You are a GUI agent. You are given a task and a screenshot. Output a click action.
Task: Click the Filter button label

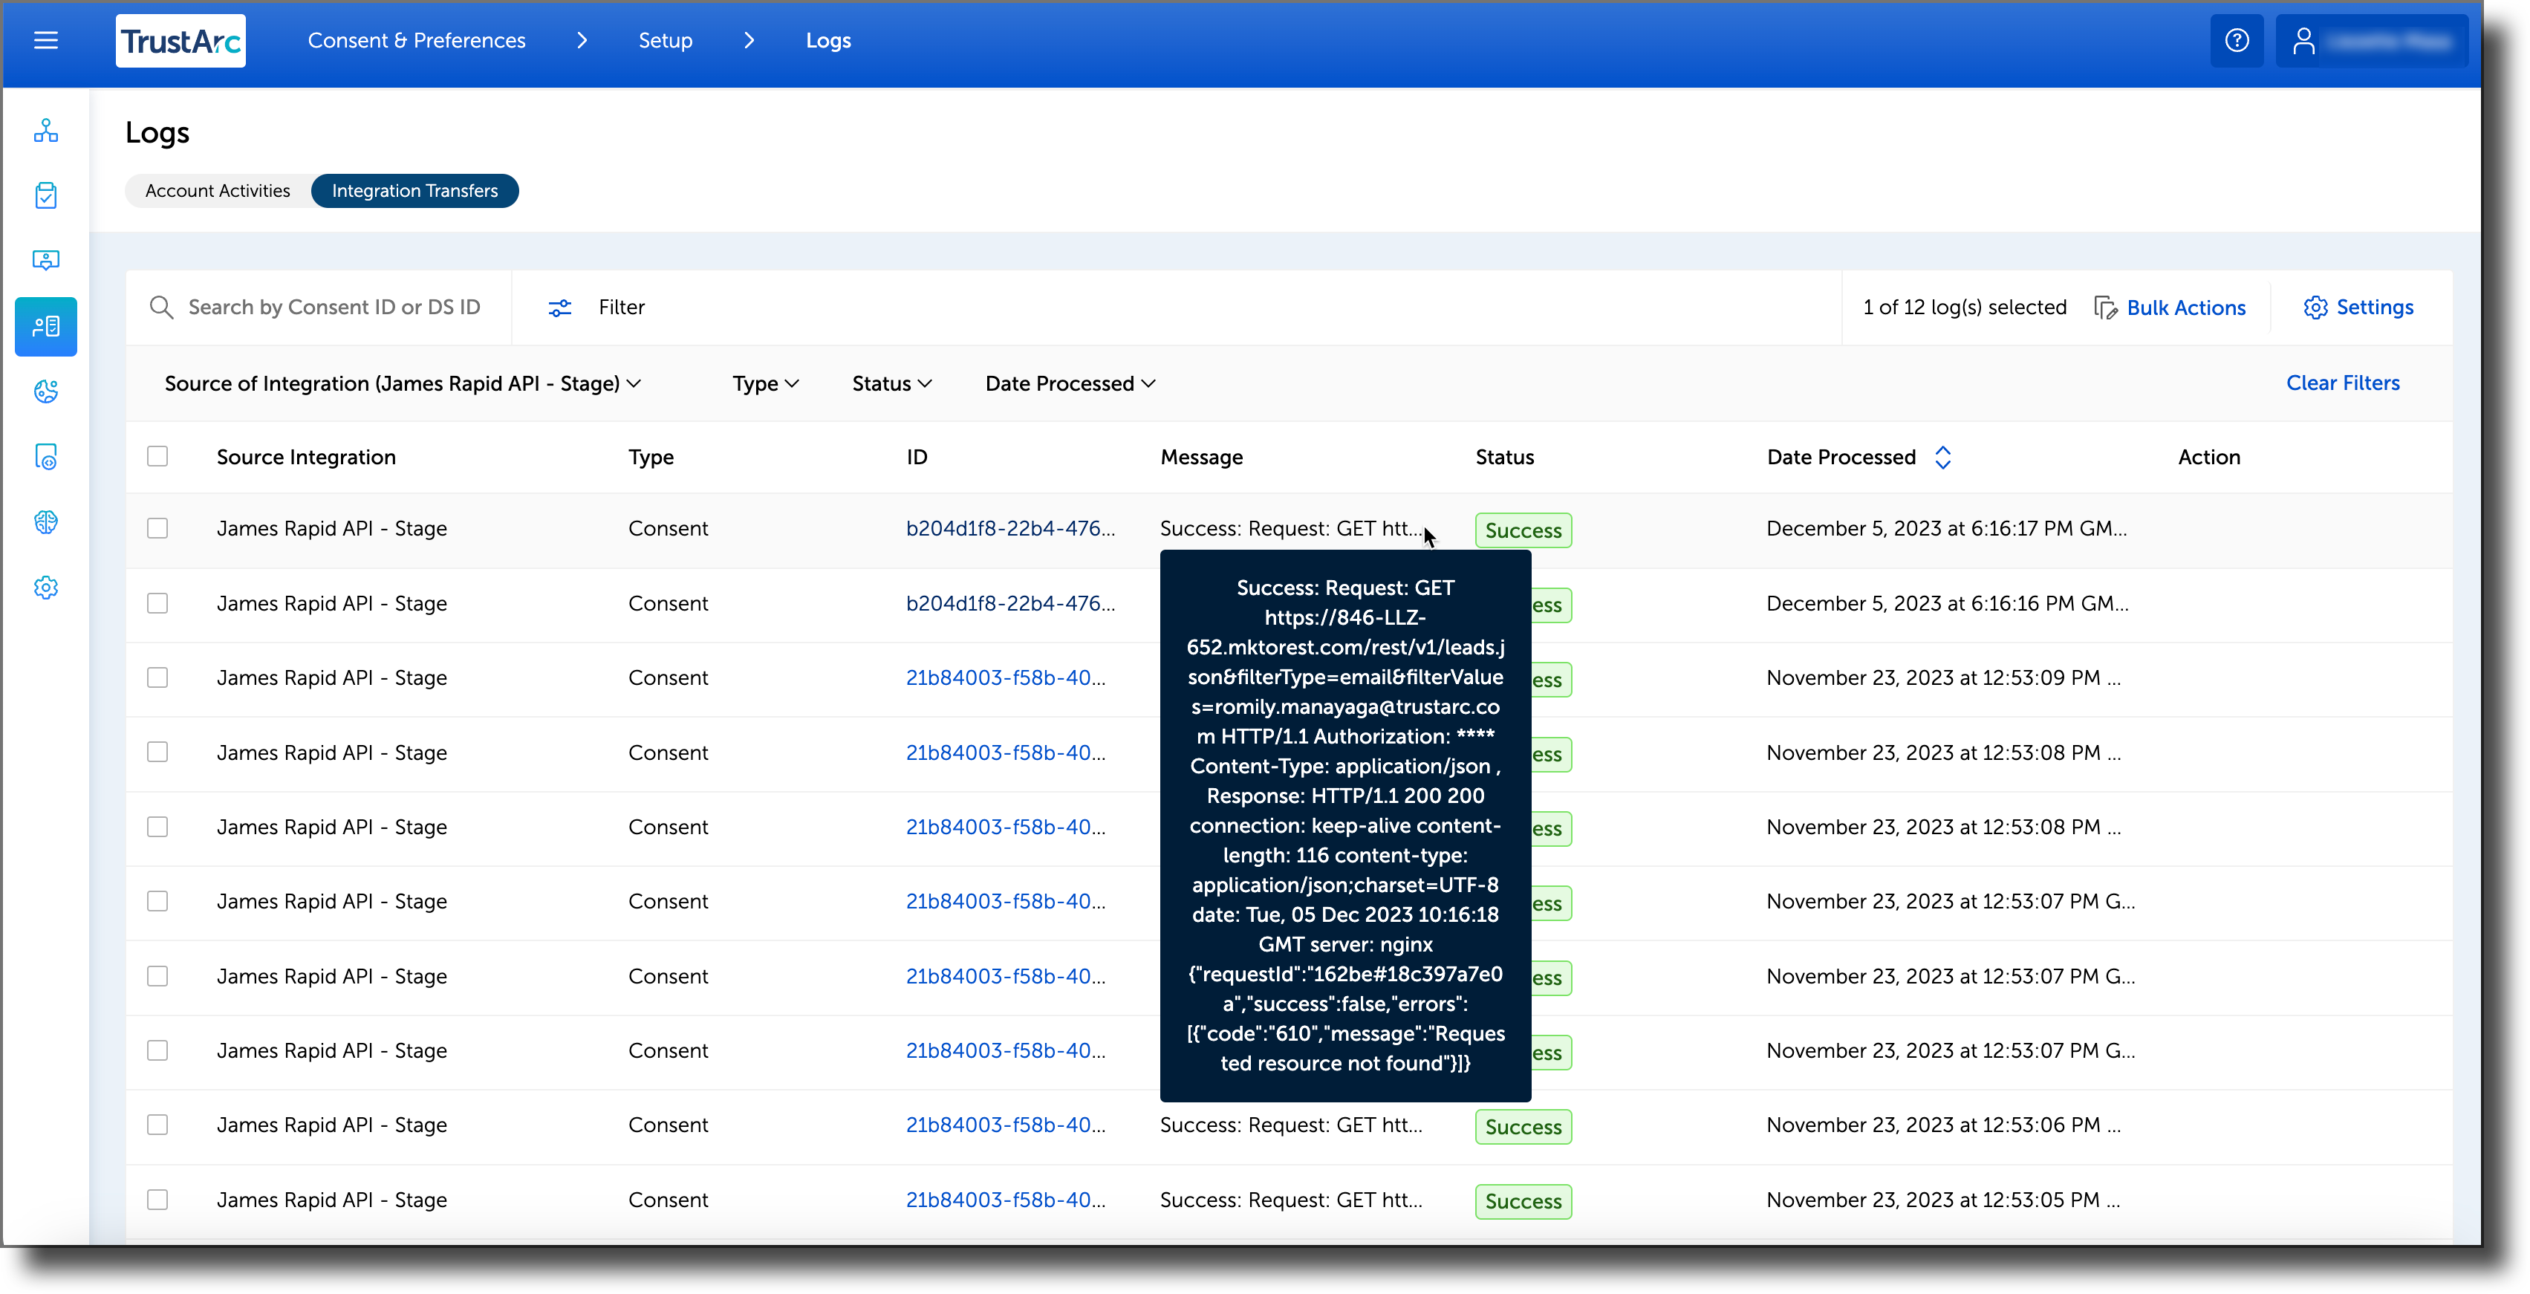[622, 308]
